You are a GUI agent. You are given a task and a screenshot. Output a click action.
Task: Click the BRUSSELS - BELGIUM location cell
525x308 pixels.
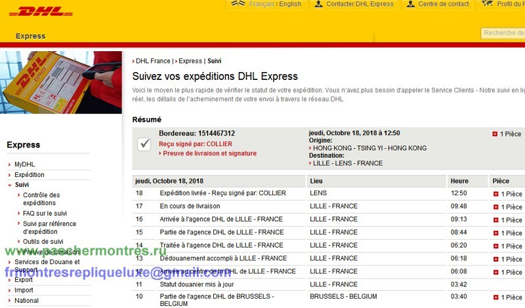pos(343,296)
